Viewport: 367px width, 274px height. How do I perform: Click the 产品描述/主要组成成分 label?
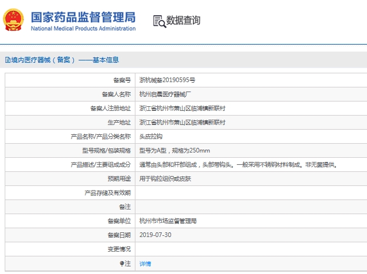(x=101, y=165)
